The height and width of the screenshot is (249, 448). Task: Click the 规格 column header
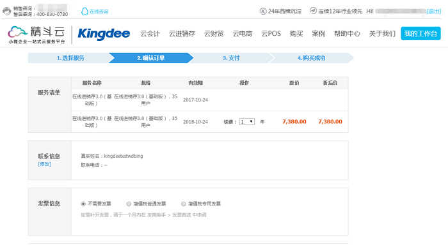[x=146, y=83]
